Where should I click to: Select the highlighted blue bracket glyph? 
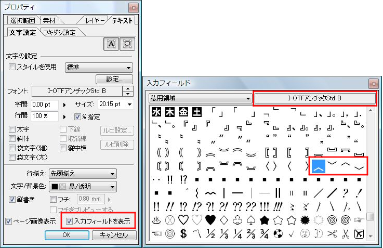[x=318, y=166]
